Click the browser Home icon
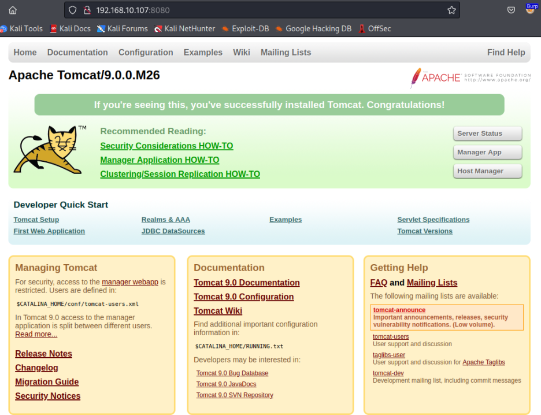Viewport: 541px width, 415px height. tap(13, 10)
